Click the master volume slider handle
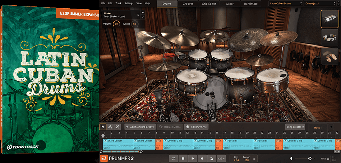 [310, 159]
